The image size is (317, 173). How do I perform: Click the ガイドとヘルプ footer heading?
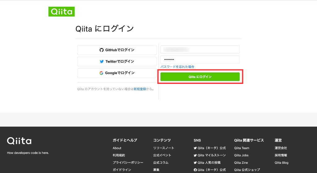tap(125, 140)
